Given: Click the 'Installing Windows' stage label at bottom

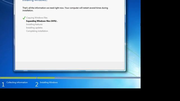Looking at the screenshot, I should [x=49, y=82].
